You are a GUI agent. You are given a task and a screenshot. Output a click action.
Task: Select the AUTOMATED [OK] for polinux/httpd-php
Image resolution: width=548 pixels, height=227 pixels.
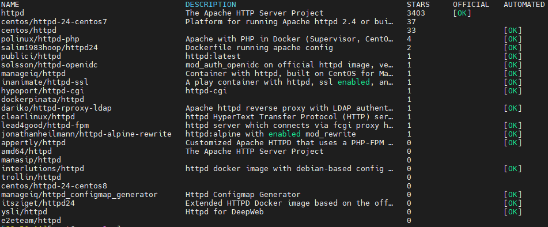513,39
